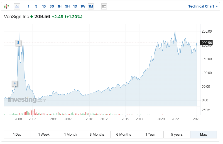Click the 2012 year label

pyautogui.click(x=104, y=119)
